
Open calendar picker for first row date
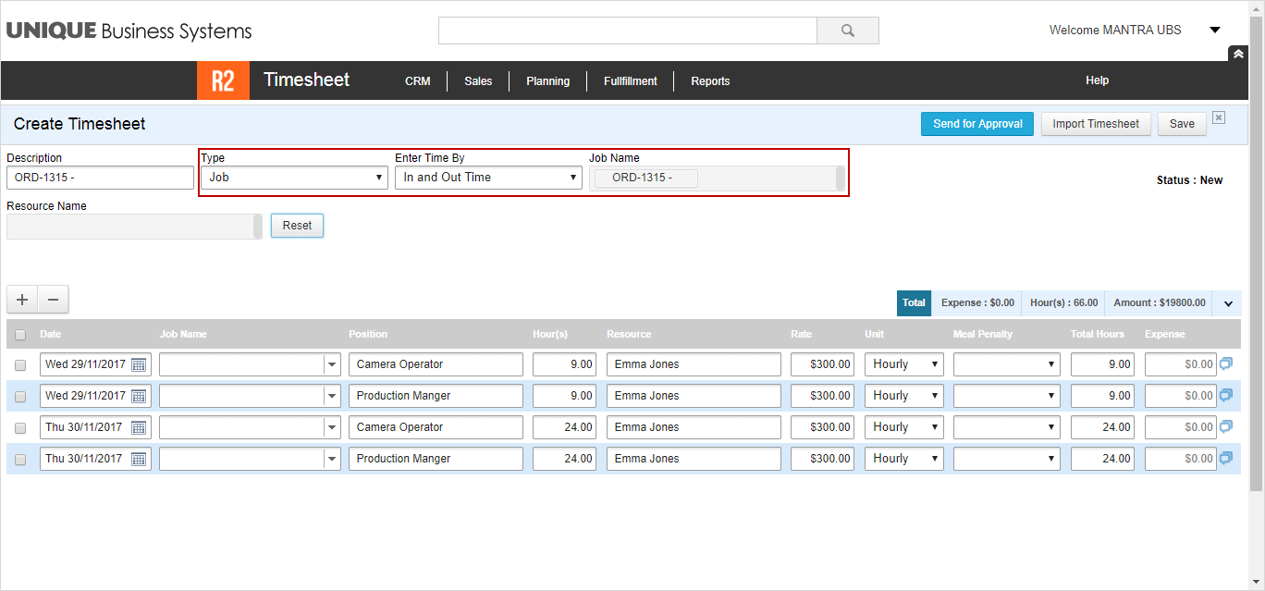pyautogui.click(x=139, y=364)
